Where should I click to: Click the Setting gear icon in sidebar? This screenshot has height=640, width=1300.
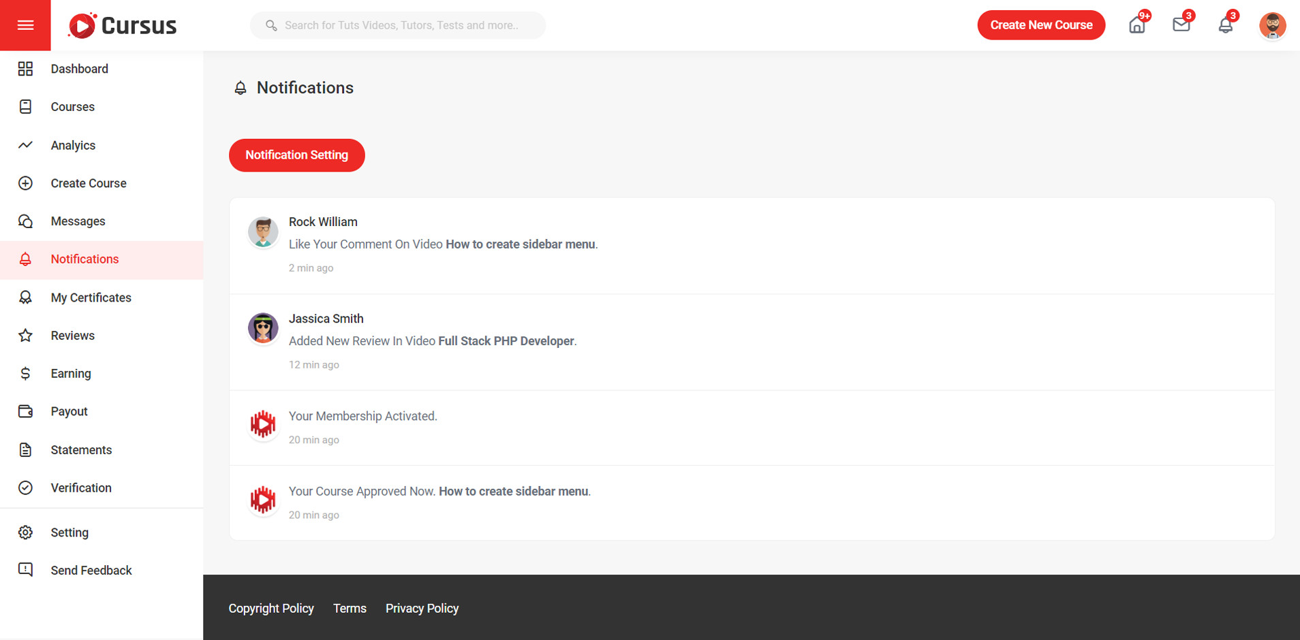click(x=25, y=532)
